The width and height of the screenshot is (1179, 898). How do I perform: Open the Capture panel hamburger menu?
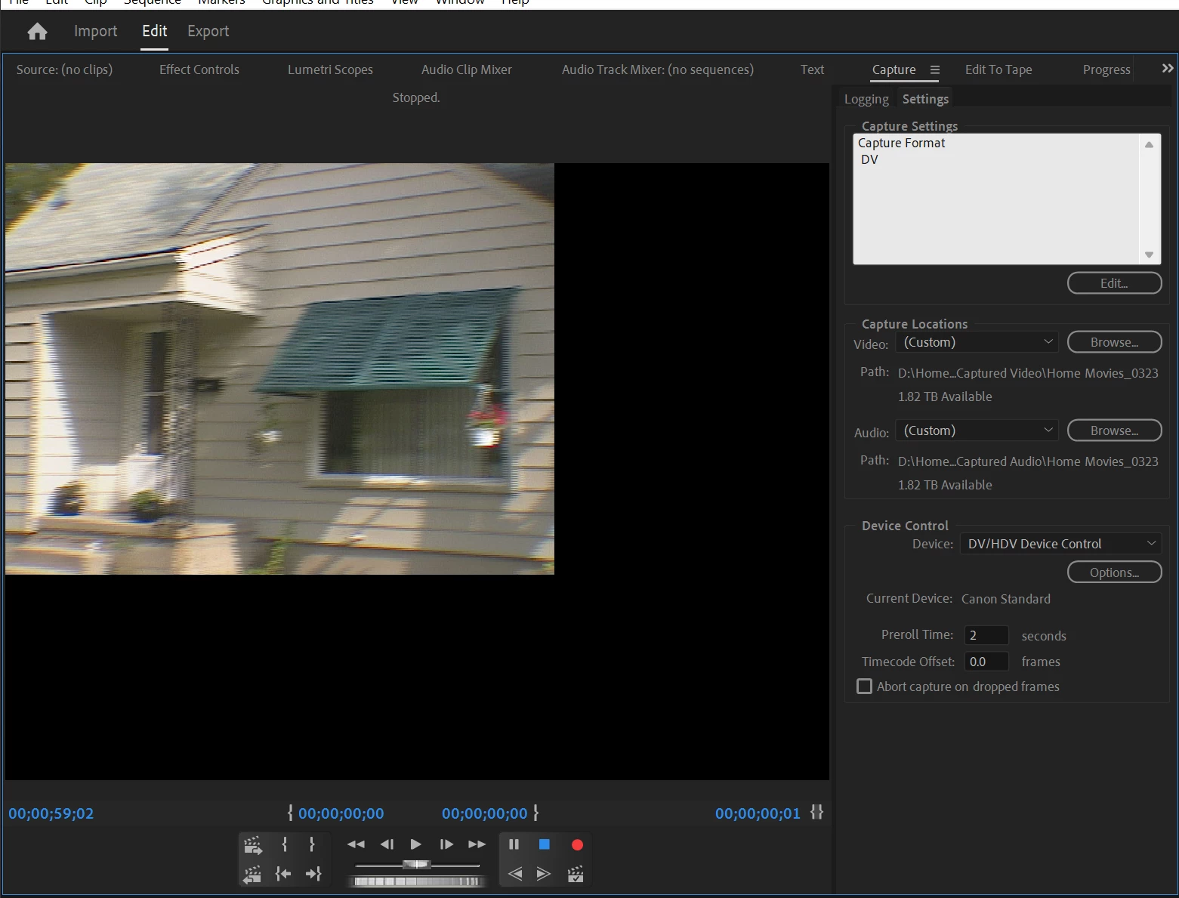[934, 69]
